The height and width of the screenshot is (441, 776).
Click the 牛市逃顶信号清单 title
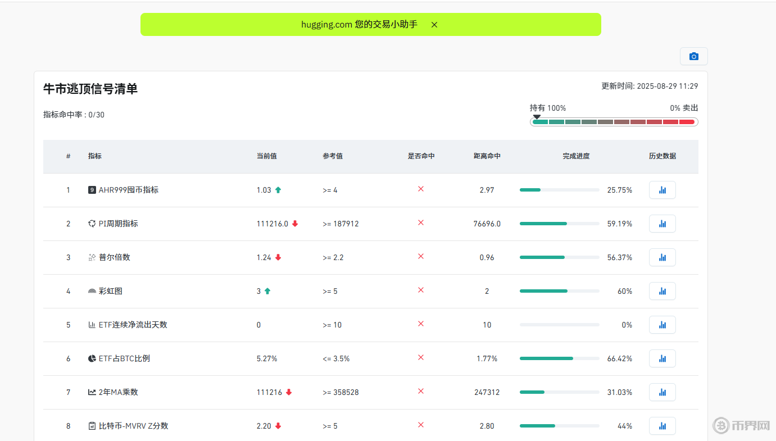pos(90,89)
